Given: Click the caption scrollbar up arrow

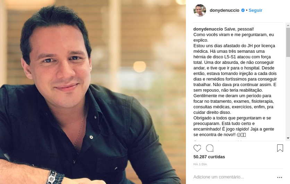Looking at the screenshot, I should tap(288, 25).
